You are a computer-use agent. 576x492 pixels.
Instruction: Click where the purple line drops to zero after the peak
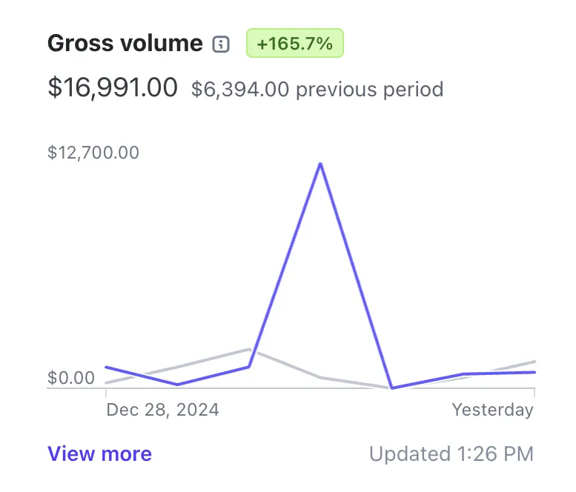[391, 388]
